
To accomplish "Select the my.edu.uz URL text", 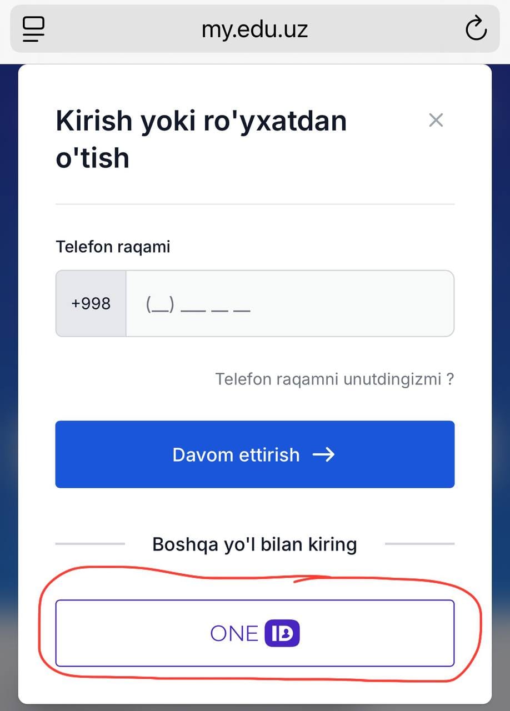I will pyautogui.click(x=254, y=29).
